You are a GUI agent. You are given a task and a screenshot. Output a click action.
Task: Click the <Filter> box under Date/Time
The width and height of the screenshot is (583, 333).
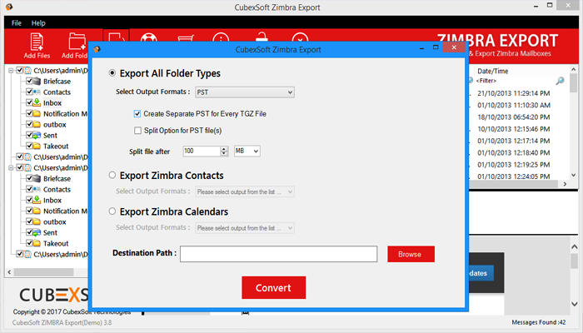(486, 81)
